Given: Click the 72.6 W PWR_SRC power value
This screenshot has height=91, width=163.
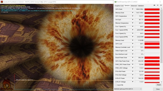Looking at the screenshot, I should pos(141,64).
